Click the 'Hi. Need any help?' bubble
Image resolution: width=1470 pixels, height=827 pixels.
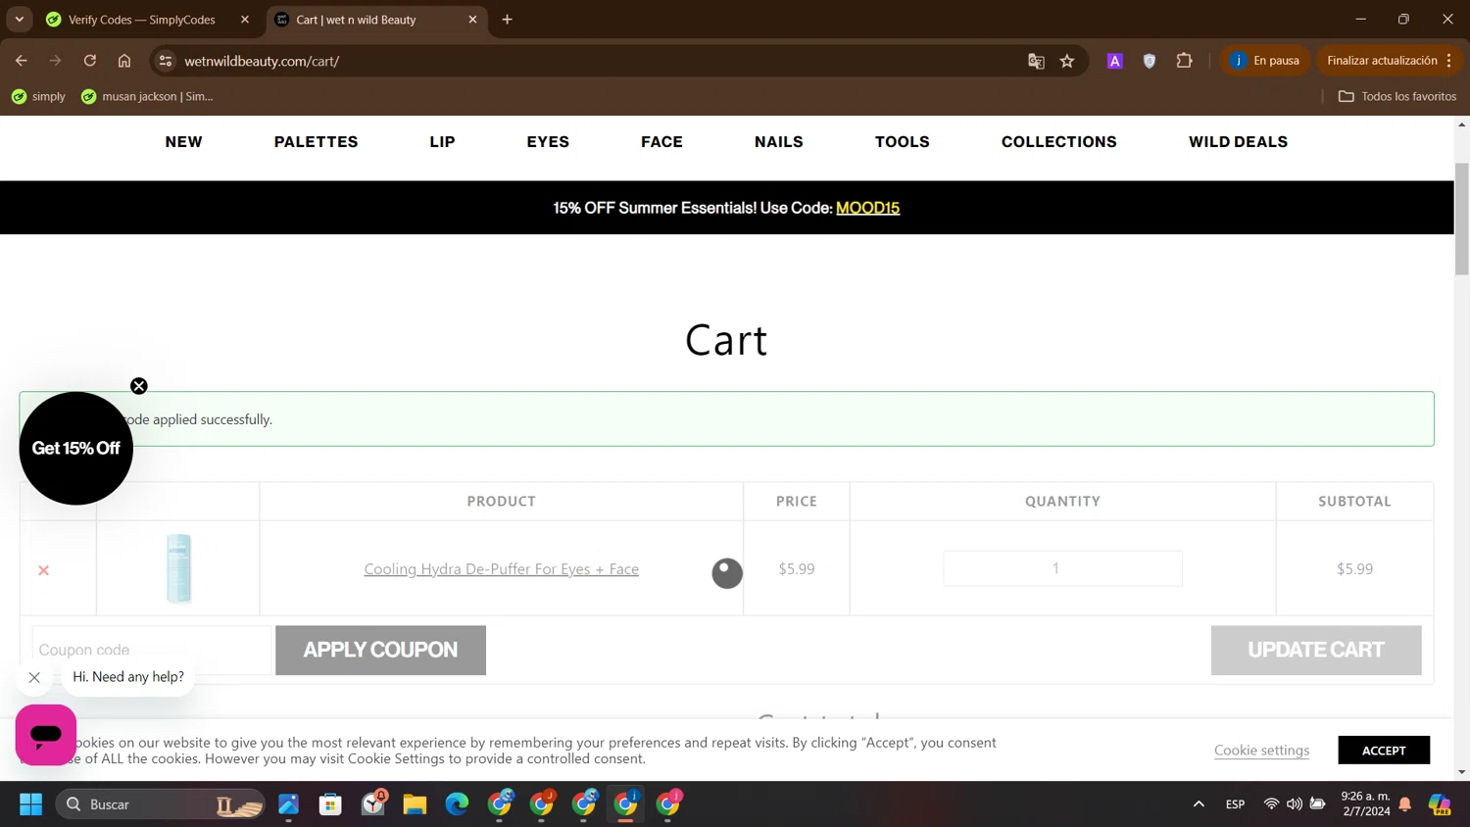(x=128, y=677)
